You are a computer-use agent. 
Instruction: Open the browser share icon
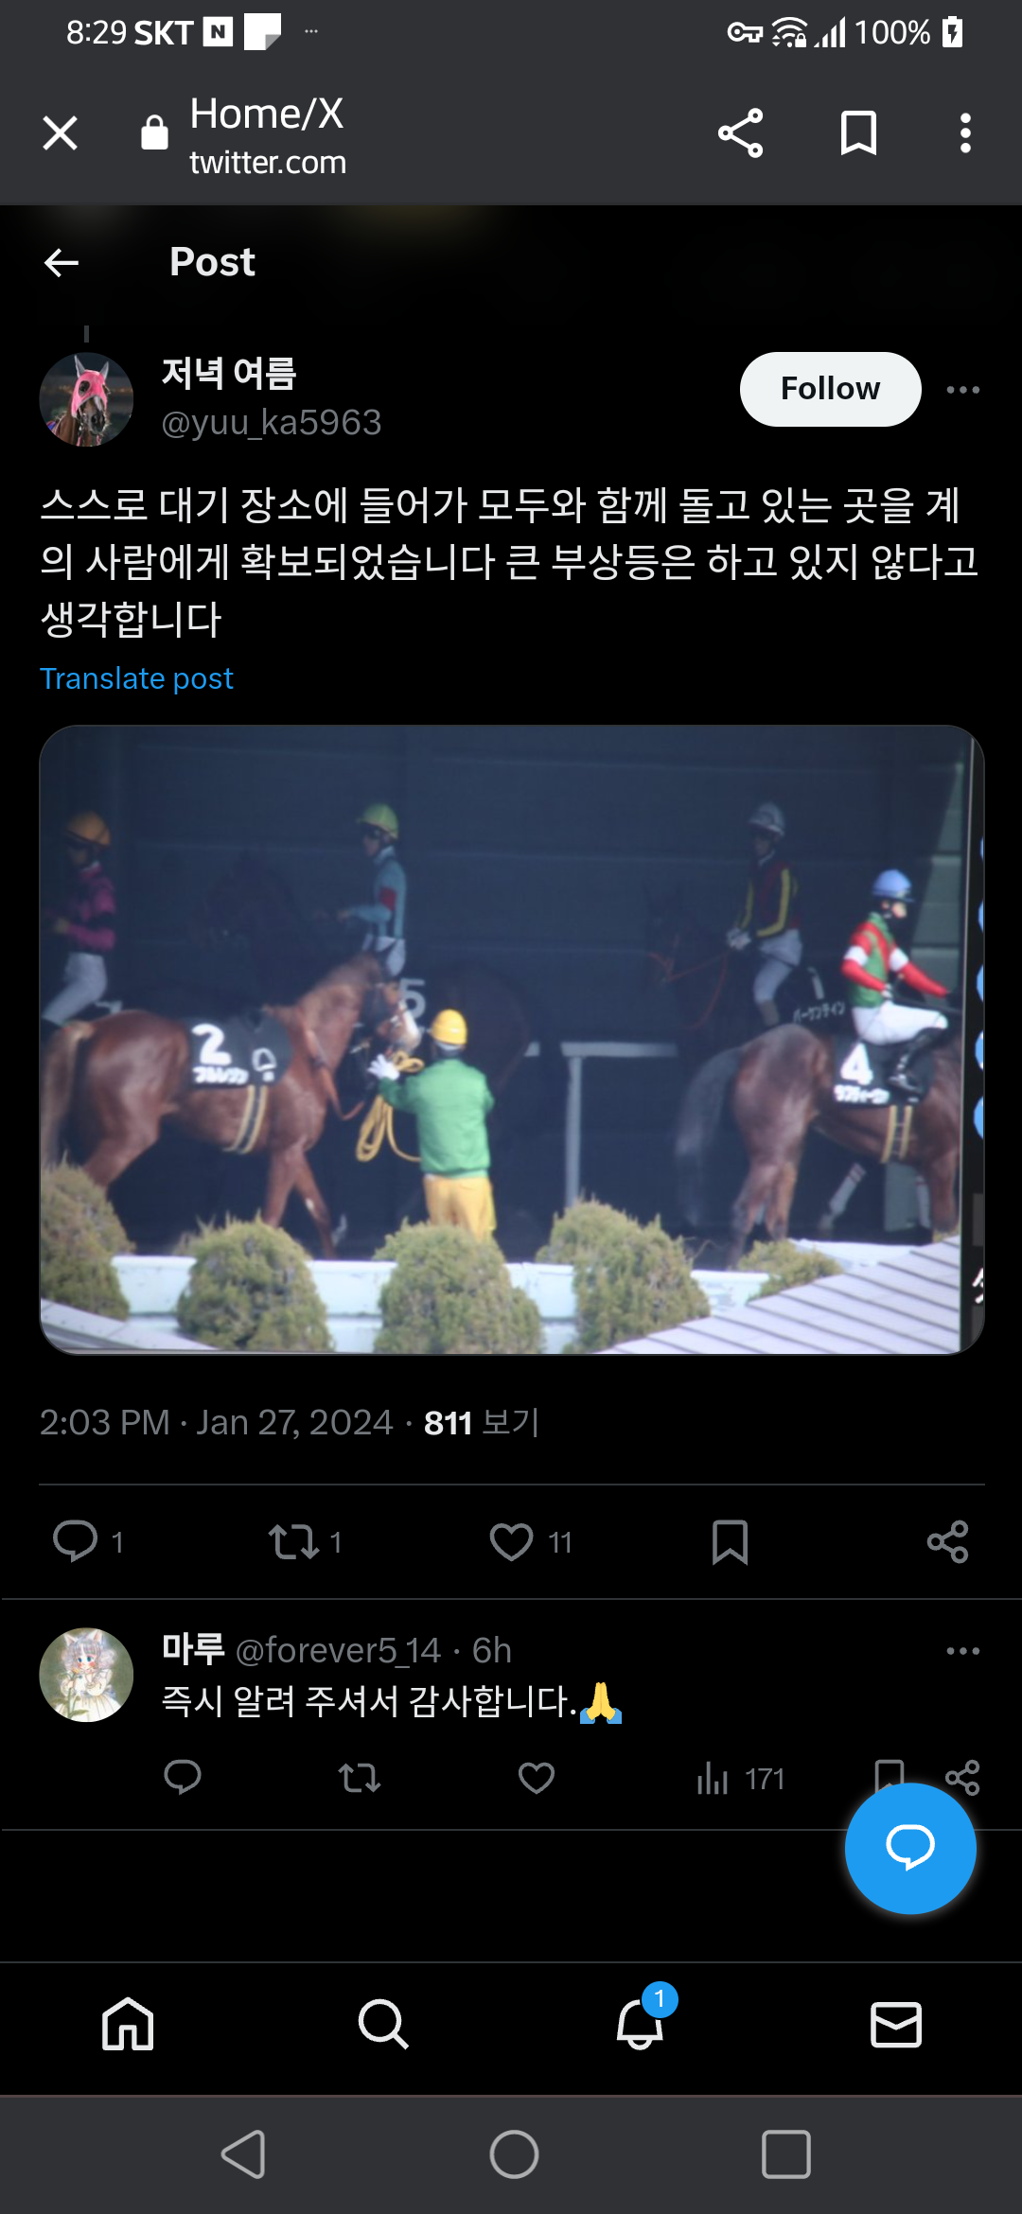pyautogui.click(x=740, y=132)
